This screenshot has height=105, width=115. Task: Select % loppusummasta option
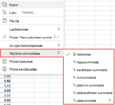[89, 62]
